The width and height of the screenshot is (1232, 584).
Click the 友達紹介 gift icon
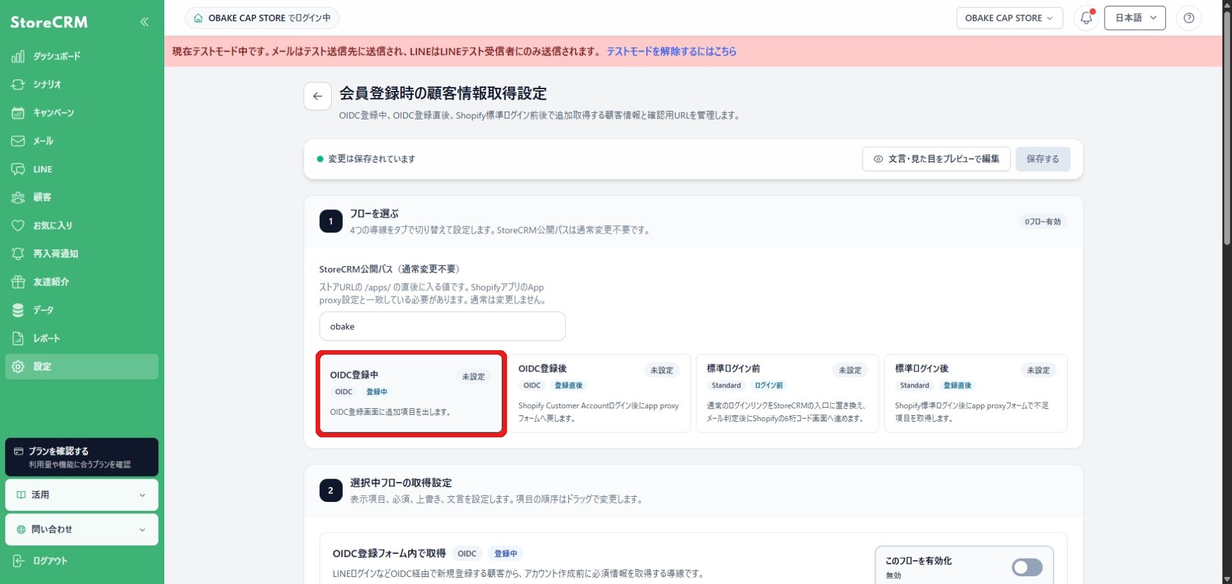coord(18,282)
